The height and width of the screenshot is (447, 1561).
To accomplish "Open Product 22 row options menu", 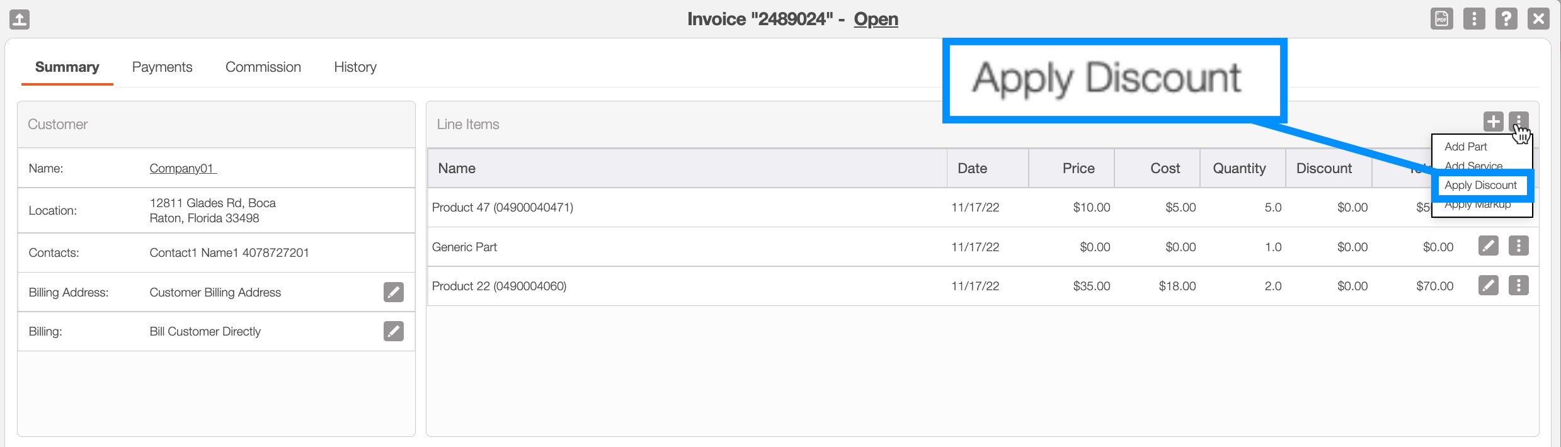I will click(1518, 286).
